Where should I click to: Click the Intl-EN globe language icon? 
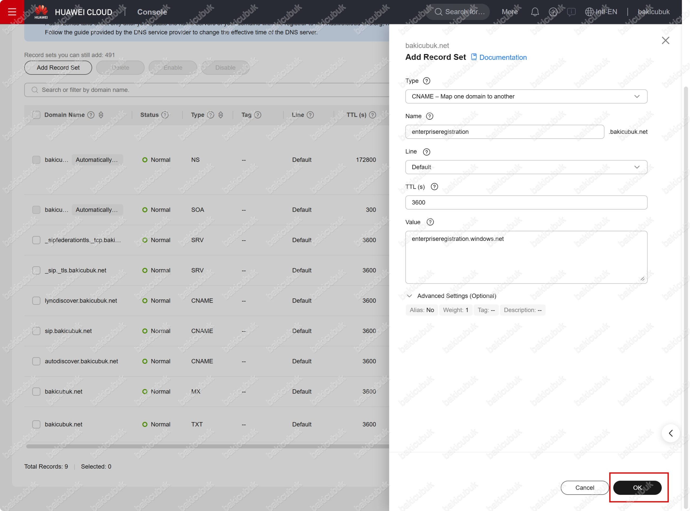pos(589,12)
